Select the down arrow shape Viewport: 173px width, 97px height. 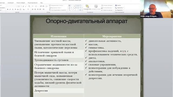(x=78, y=8)
